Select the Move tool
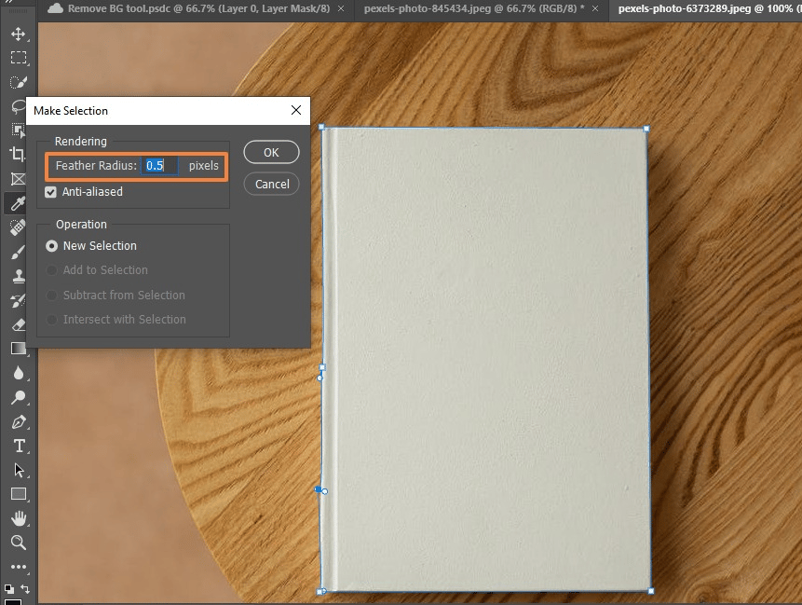The width and height of the screenshot is (802, 605). pyautogui.click(x=18, y=34)
